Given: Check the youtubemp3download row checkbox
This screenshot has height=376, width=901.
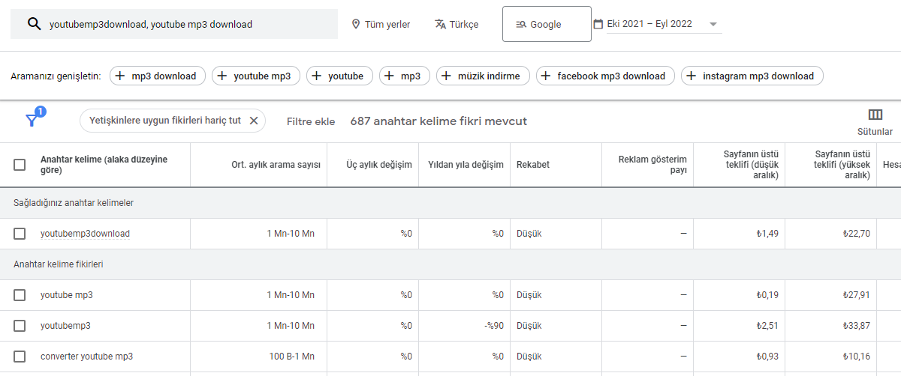Looking at the screenshot, I should coord(20,234).
